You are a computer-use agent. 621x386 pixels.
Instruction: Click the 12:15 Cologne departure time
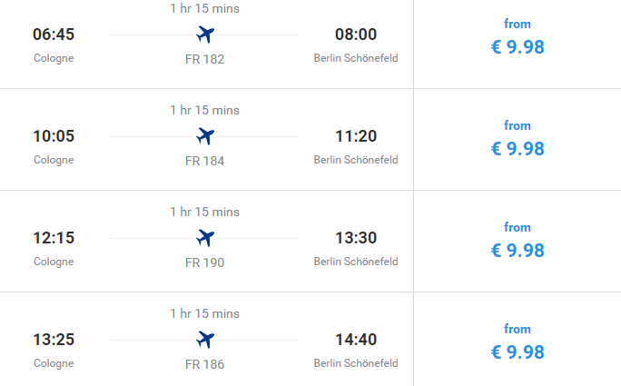click(x=54, y=238)
